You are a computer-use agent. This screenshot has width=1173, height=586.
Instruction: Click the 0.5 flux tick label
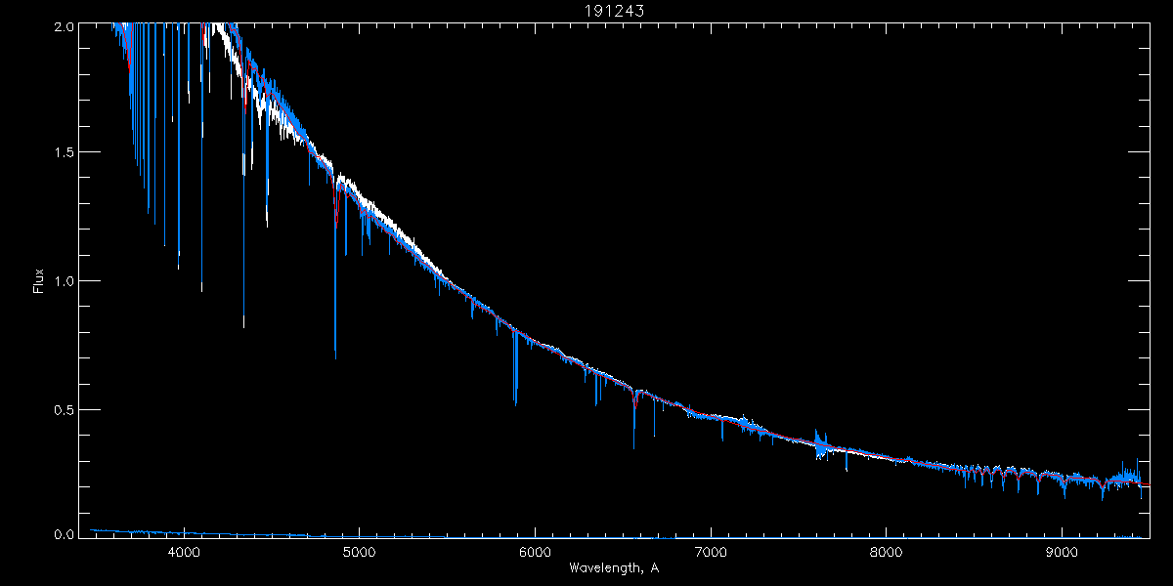click(x=64, y=409)
